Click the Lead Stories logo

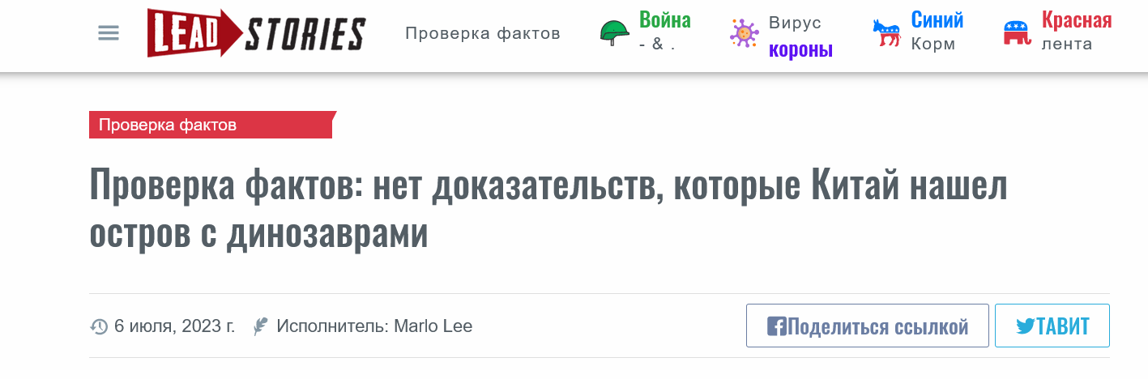click(256, 33)
